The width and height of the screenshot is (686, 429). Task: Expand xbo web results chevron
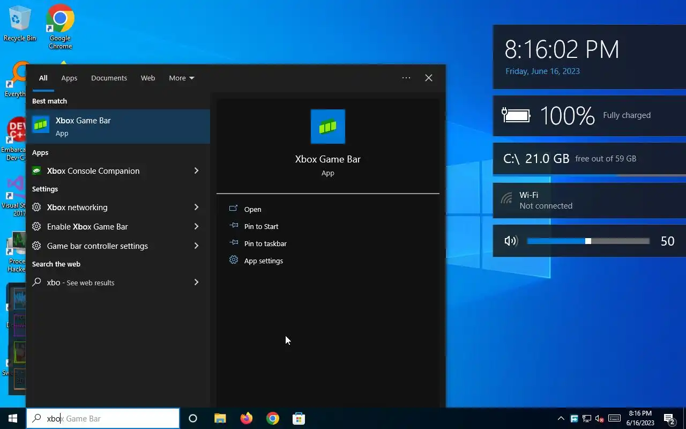(196, 282)
